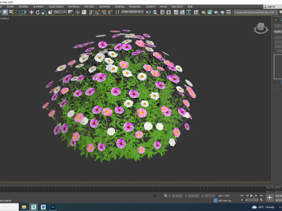
Task: Toggle the Scene Explorer
Action: click(x=162, y=12)
